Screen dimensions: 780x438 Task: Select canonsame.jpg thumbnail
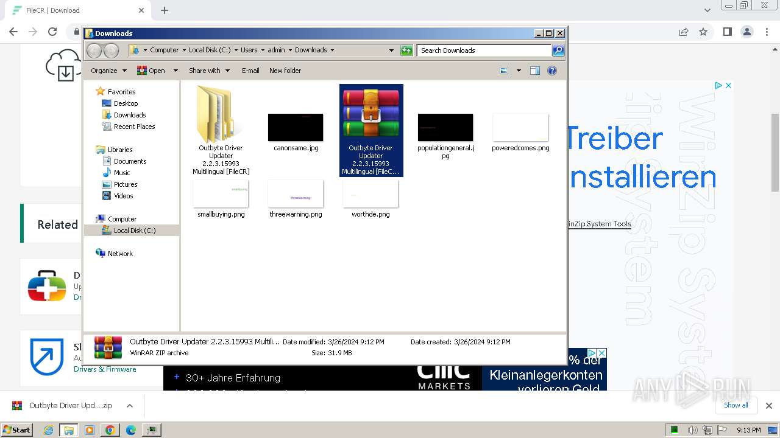click(296, 127)
